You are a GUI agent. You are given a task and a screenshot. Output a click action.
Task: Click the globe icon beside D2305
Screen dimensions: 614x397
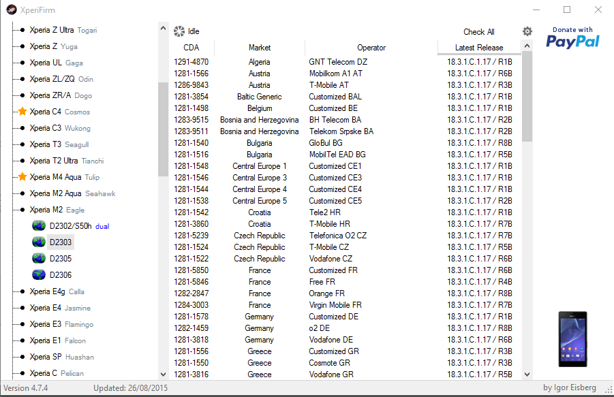[x=39, y=259]
